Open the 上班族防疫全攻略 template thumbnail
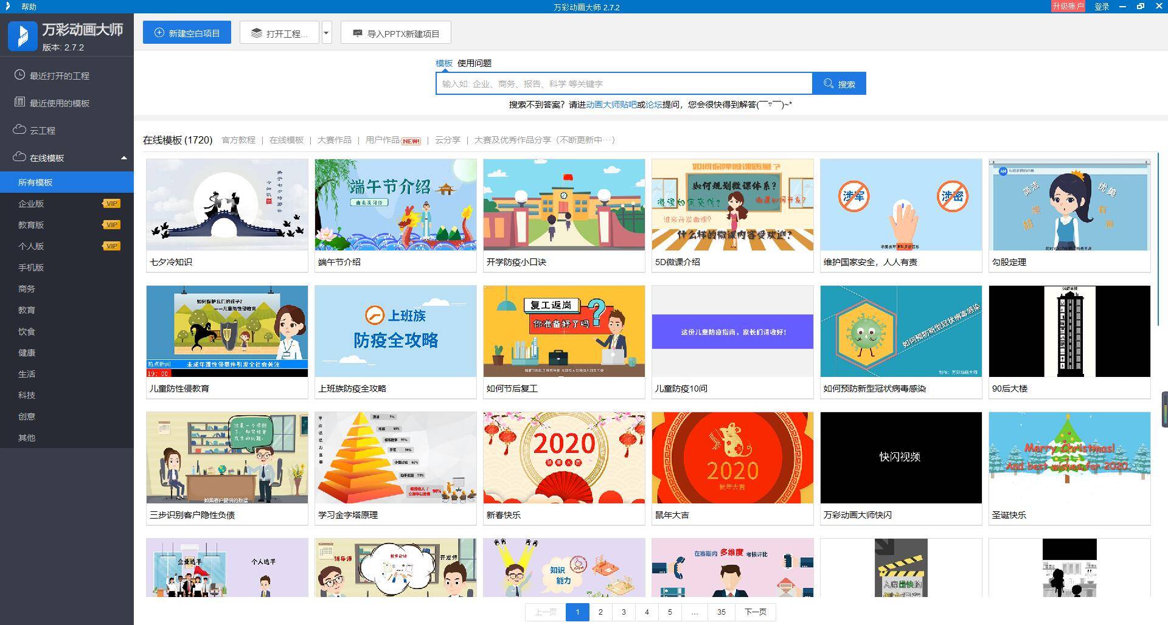The height and width of the screenshot is (625, 1168). pyautogui.click(x=395, y=331)
